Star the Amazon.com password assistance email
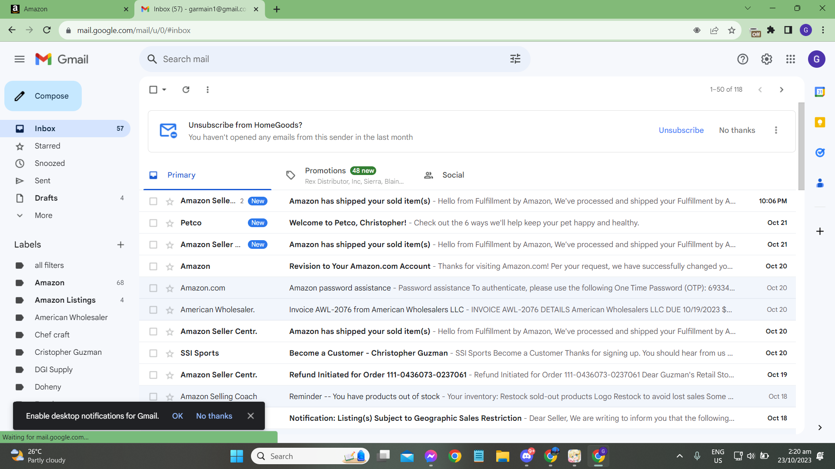The width and height of the screenshot is (835, 469). point(170,288)
